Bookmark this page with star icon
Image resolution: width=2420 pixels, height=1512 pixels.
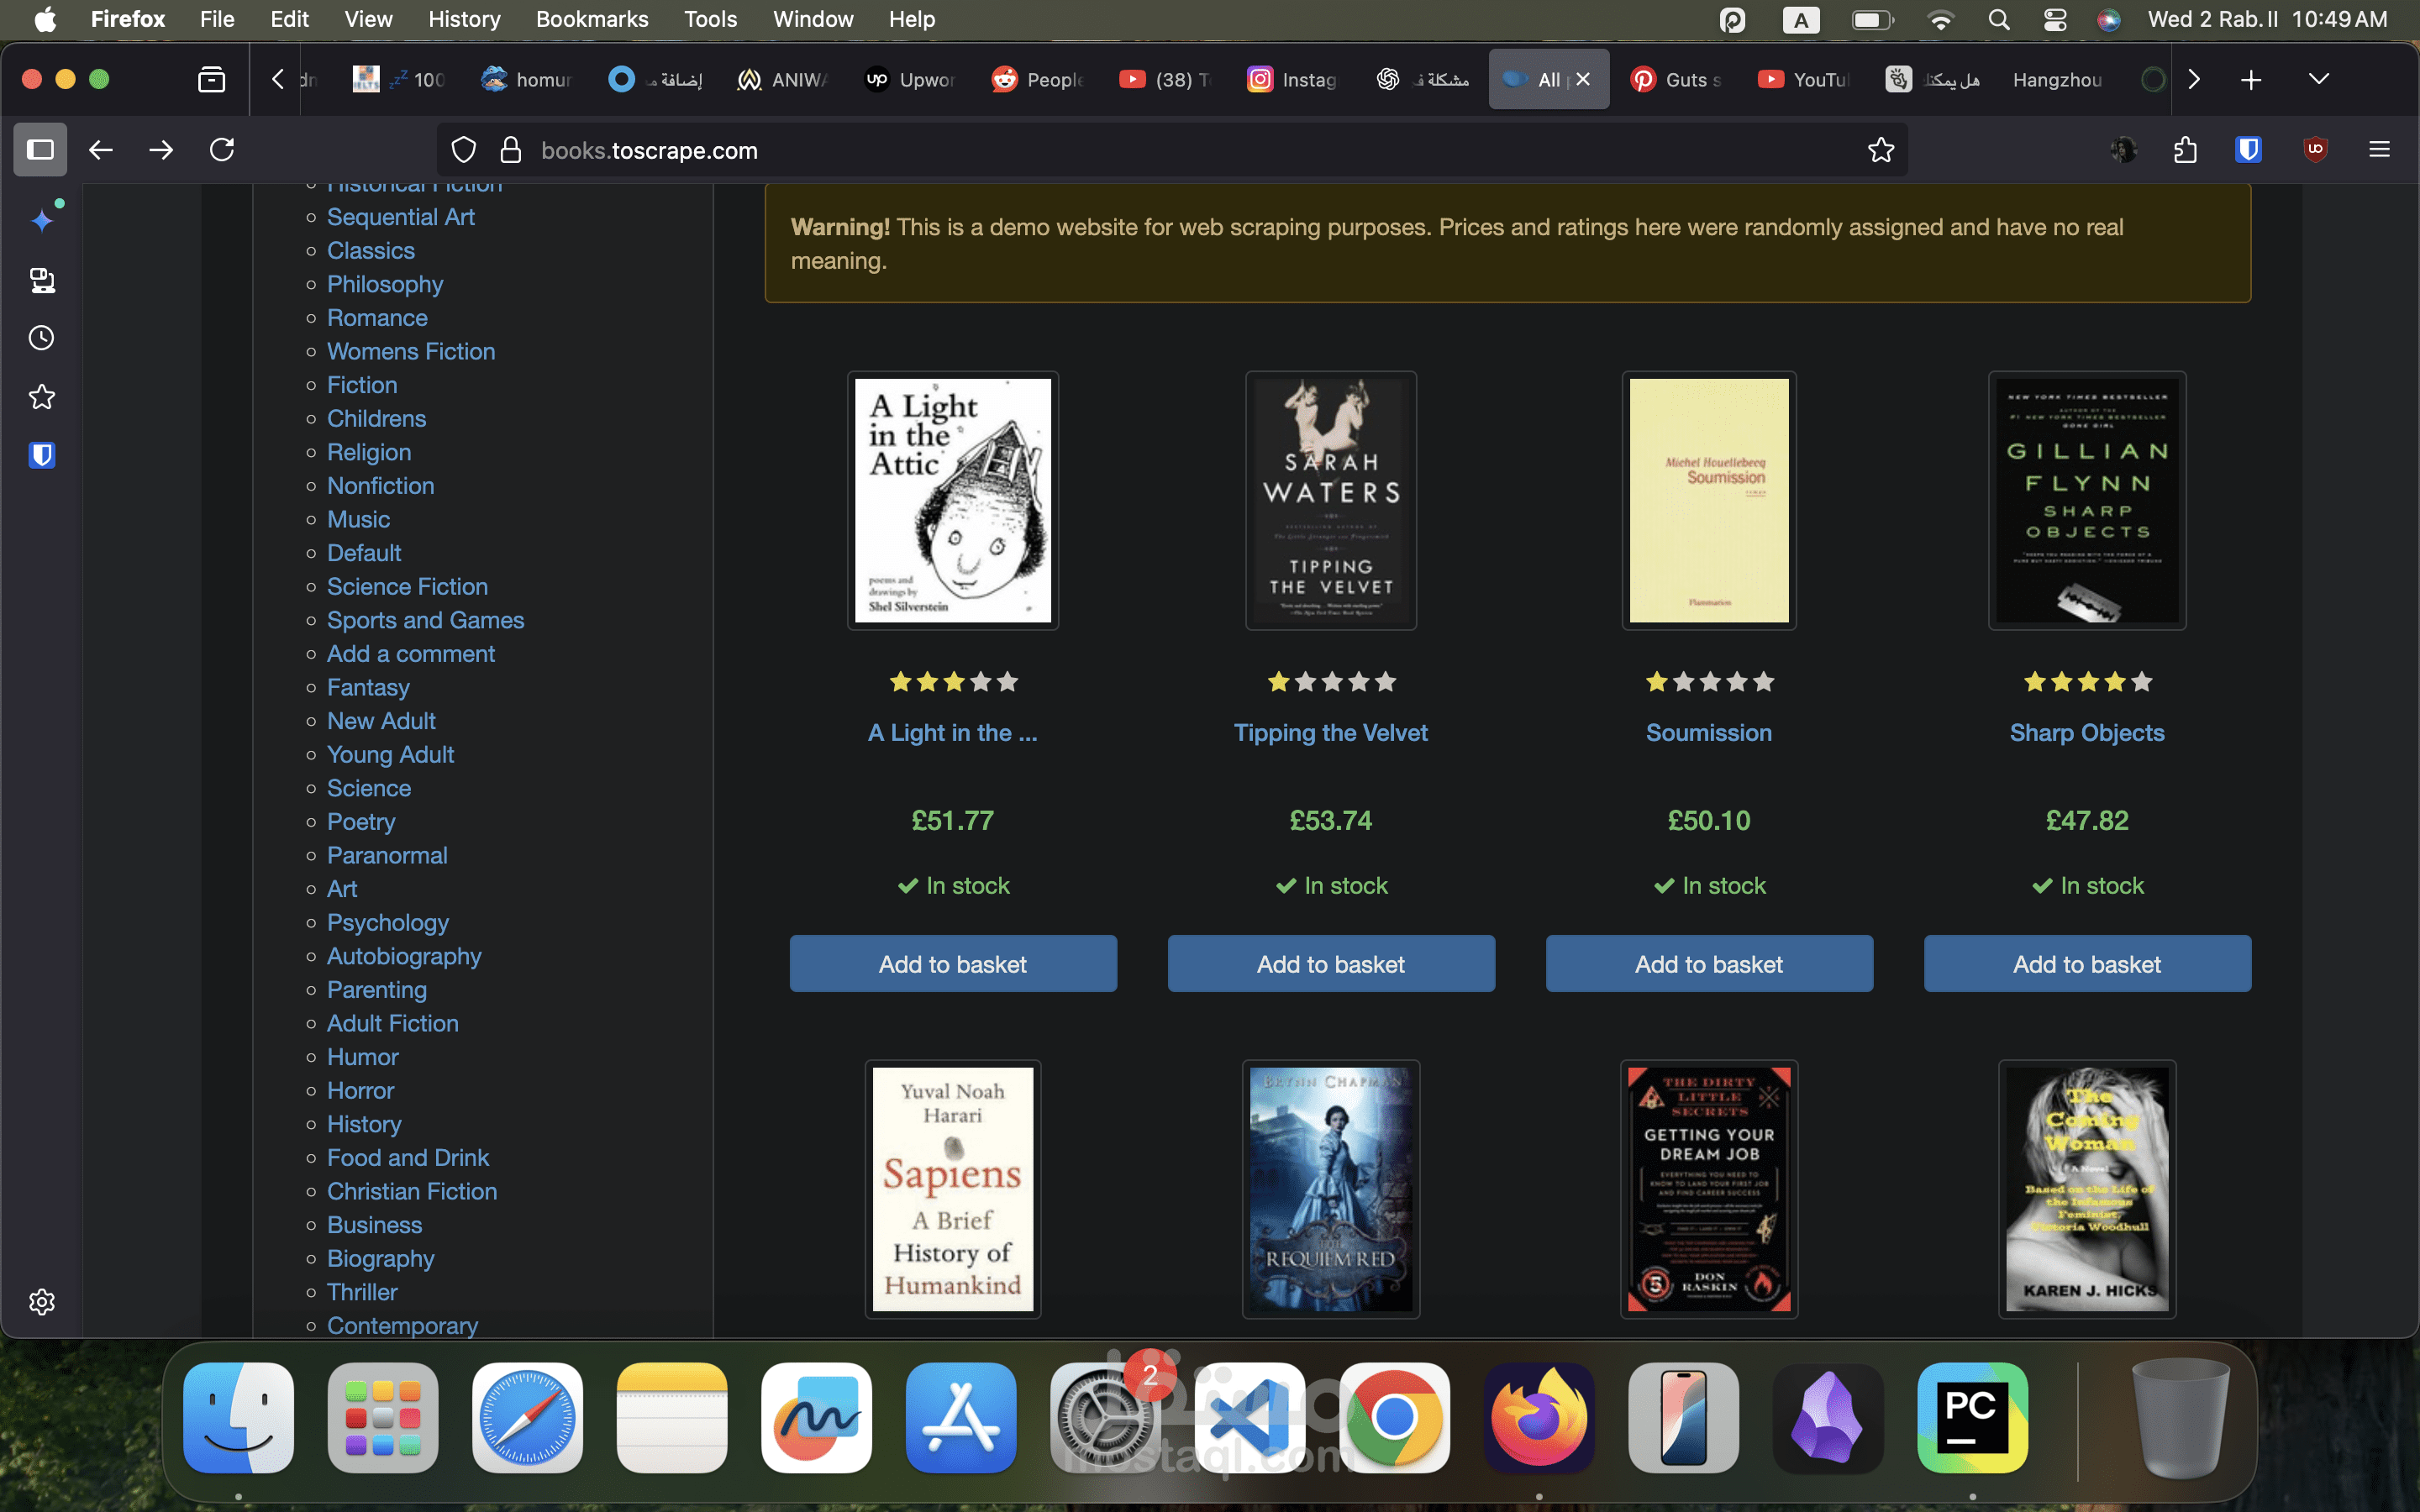(x=1880, y=150)
